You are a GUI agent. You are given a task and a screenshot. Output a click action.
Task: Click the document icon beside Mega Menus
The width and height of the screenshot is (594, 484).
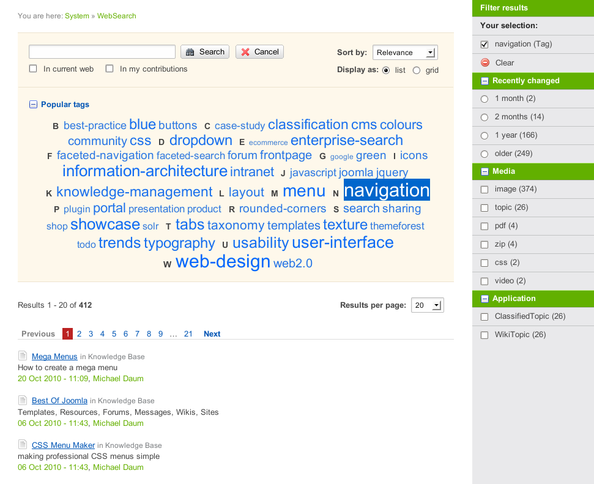[23, 356]
